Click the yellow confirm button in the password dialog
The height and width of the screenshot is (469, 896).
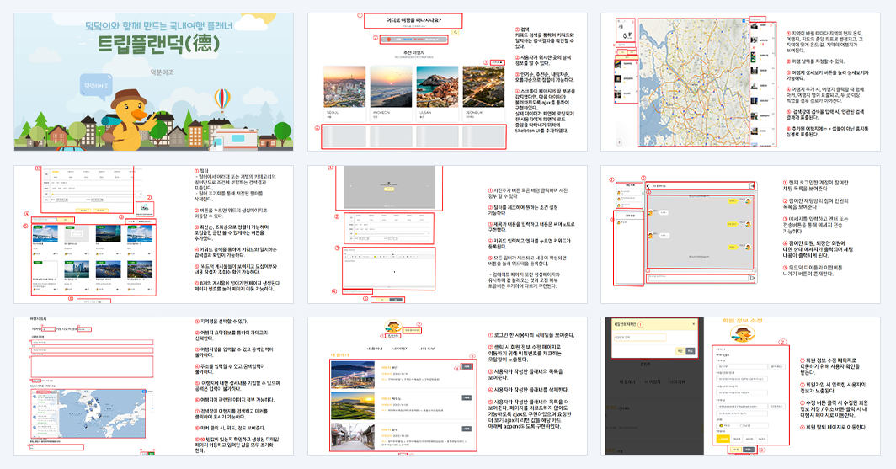click(680, 351)
